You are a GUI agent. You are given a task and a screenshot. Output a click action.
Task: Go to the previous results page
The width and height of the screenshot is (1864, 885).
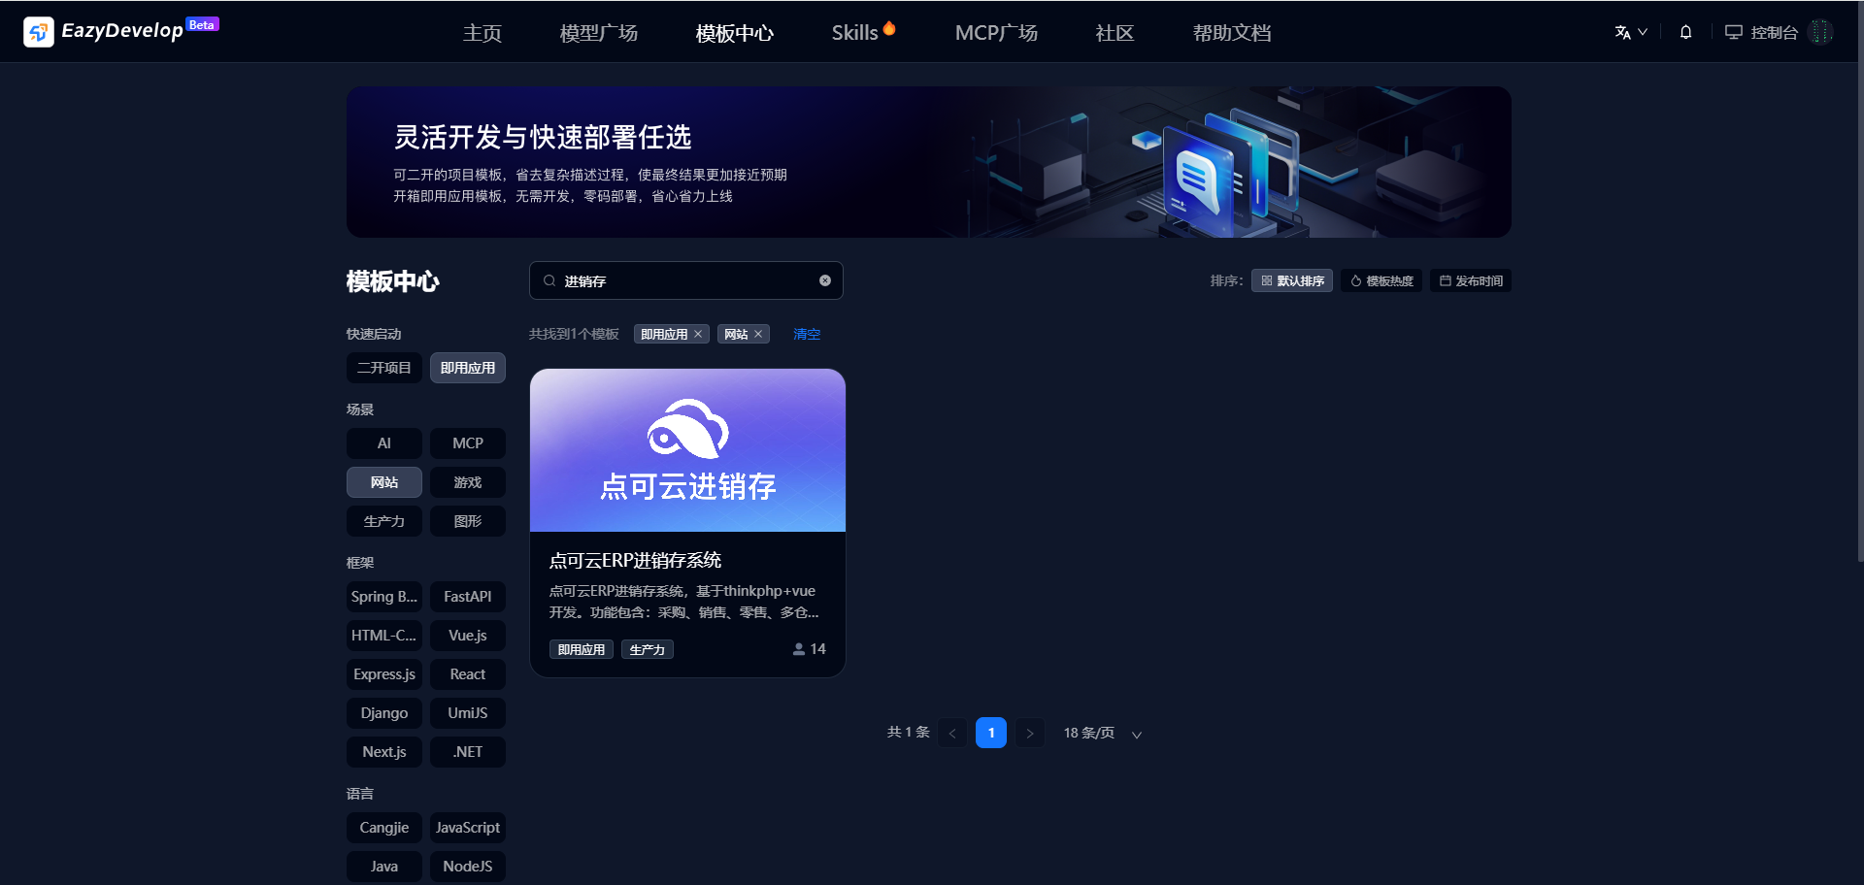[952, 733]
